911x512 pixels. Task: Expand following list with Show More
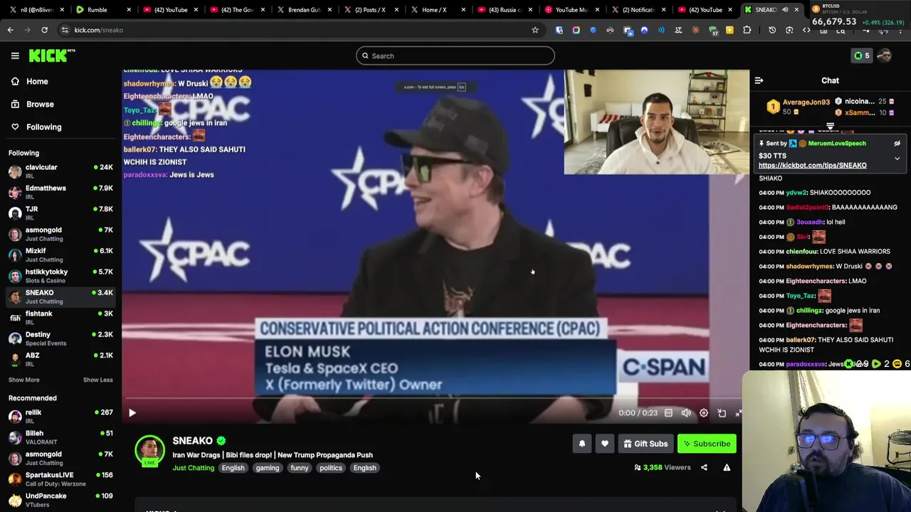(x=23, y=380)
